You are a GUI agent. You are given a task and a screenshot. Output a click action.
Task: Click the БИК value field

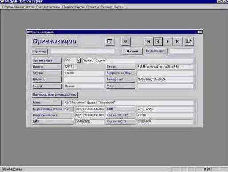tap(90, 122)
